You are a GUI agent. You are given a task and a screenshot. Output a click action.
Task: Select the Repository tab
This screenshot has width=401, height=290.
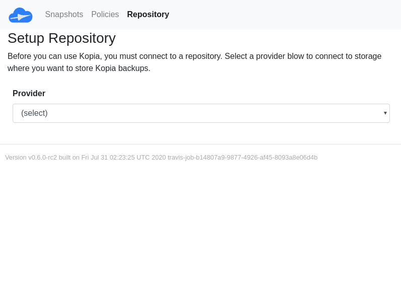tap(148, 14)
